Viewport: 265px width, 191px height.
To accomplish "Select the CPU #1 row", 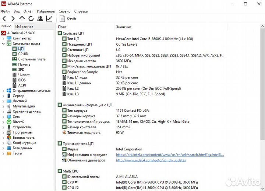I will (x=130, y=182).
